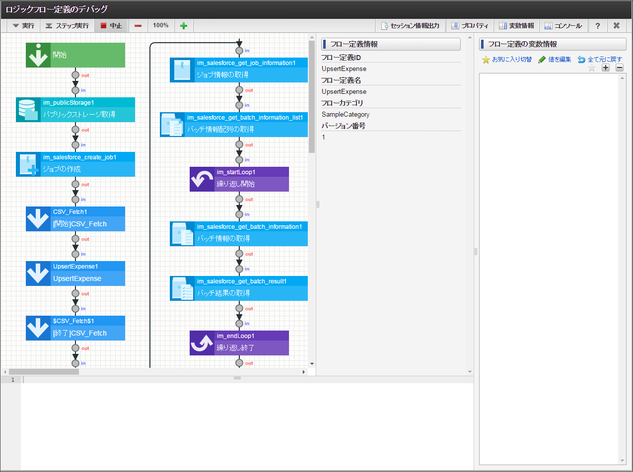Screen dimensions: 633x472
Task: Click the SampleCategory value text
Action: (x=346, y=115)
